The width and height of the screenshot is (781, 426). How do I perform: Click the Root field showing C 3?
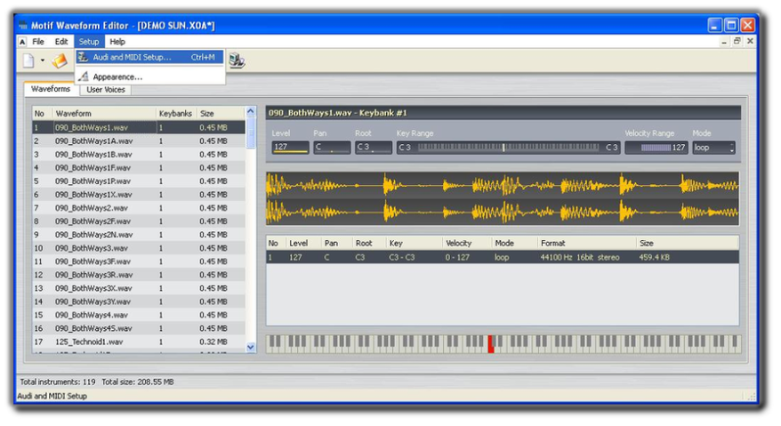point(374,148)
